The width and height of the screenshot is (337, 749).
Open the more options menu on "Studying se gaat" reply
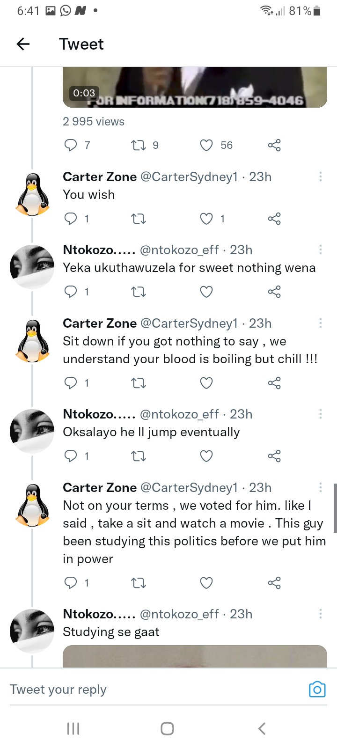320,614
